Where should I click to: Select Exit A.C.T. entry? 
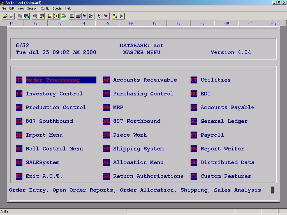click(x=39, y=176)
